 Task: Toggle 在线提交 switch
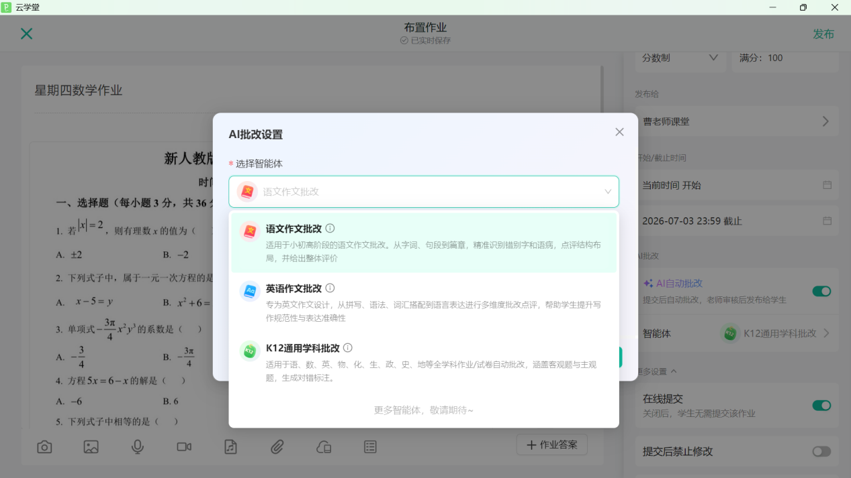821,405
